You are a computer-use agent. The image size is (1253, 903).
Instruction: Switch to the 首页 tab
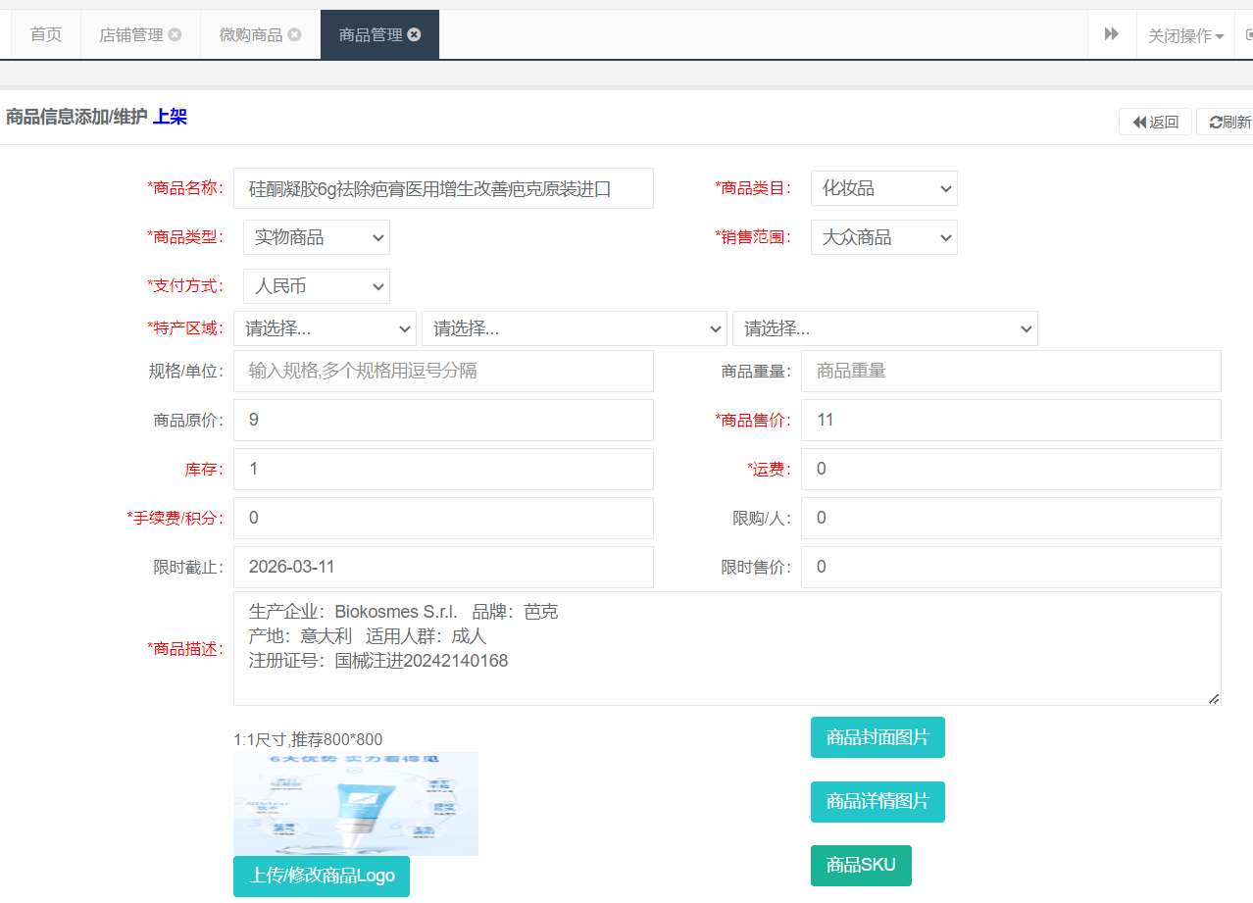[x=45, y=34]
